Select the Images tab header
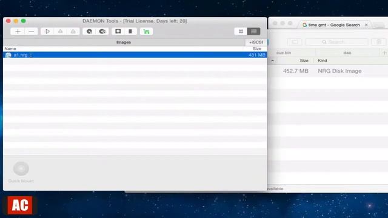The image size is (388, 218). coord(124,42)
